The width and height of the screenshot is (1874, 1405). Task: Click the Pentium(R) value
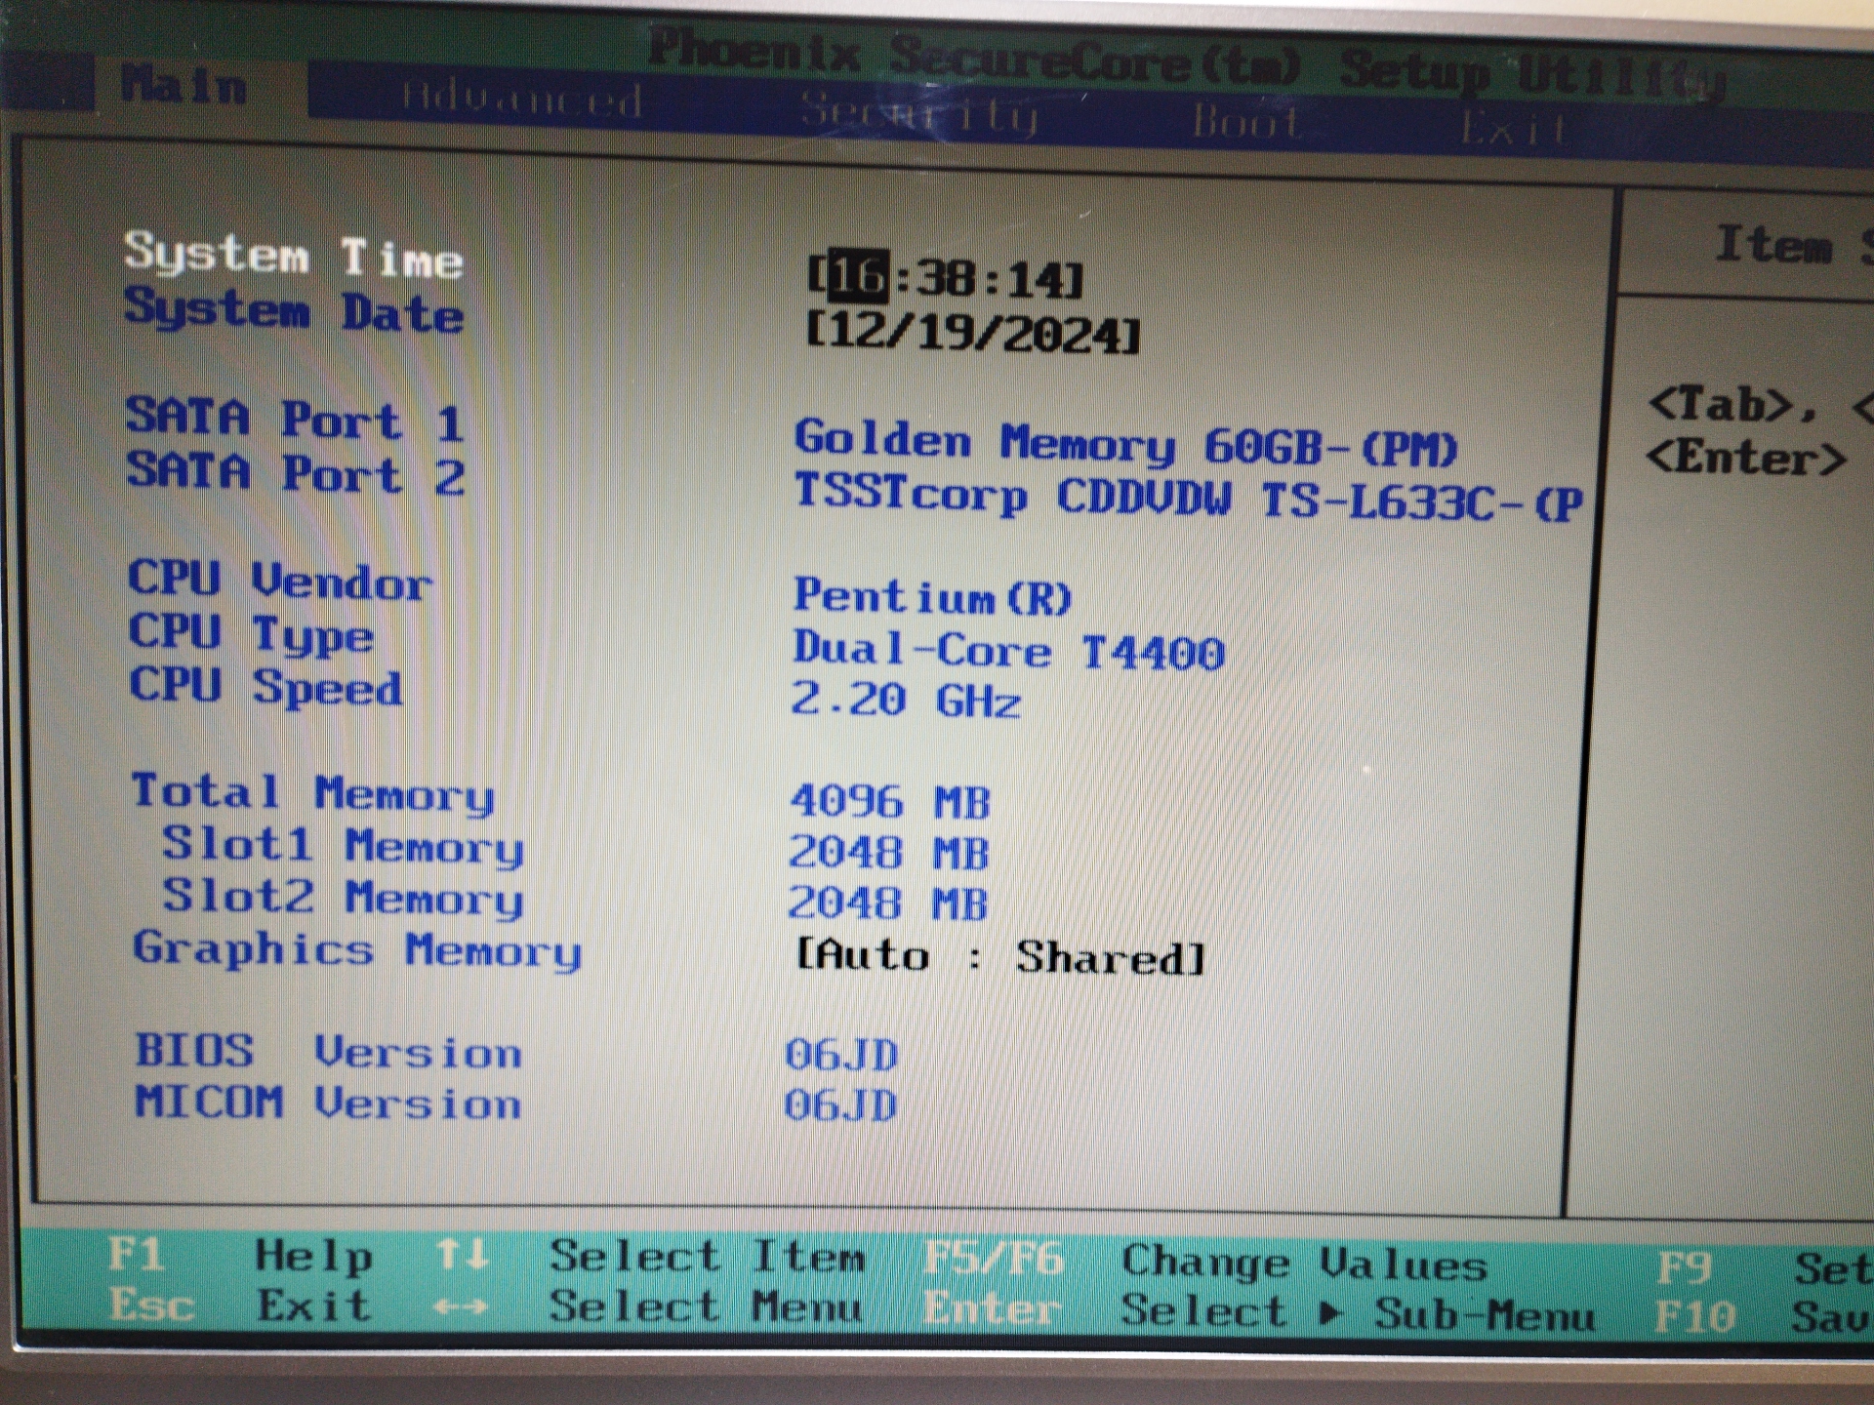pos(932,595)
